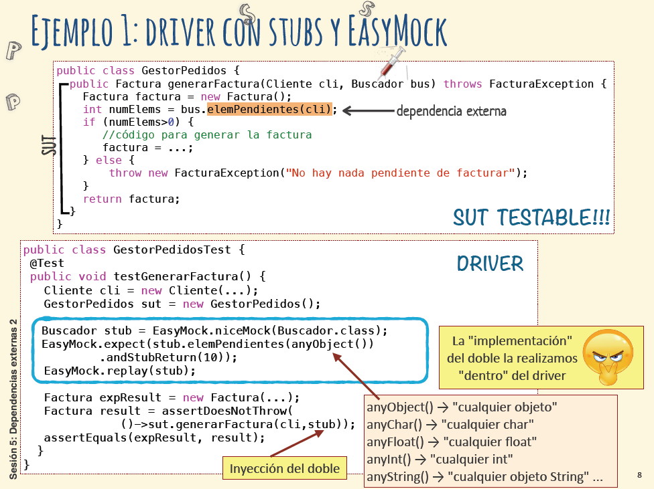The height and width of the screenshot is (489, 654).
Task: Select the orange highlighted elemPendientes(cli) call
Action: coord(269,110)
